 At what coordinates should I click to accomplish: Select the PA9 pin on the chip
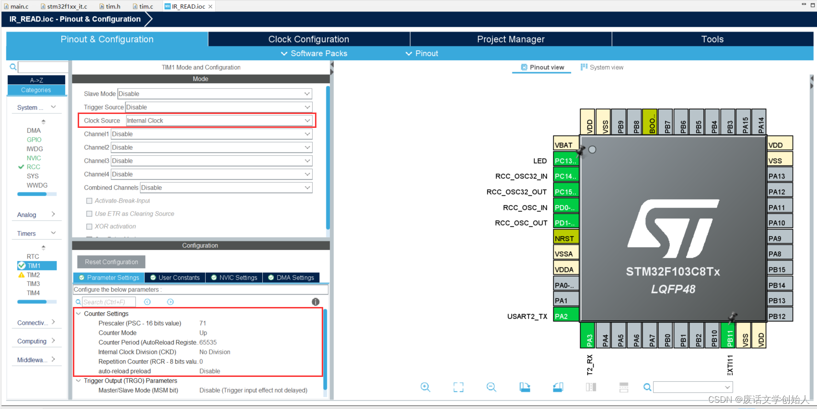[x=780, y=238]
